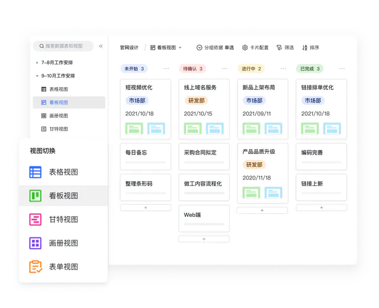Open more options for 待确认 column
The width and height of the screenshot is (379, 308).
tap(224, 69)
